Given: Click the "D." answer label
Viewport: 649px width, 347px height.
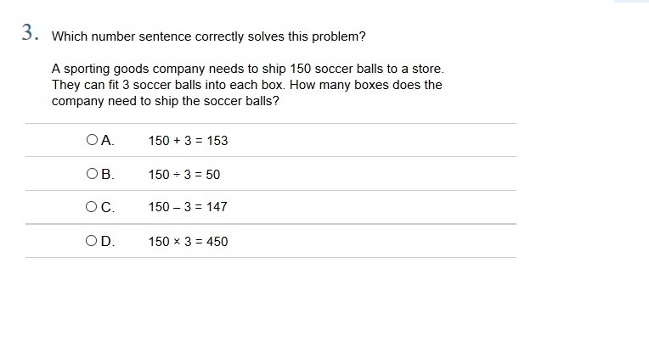Looking at the screenshot, I should coord(108,241).
